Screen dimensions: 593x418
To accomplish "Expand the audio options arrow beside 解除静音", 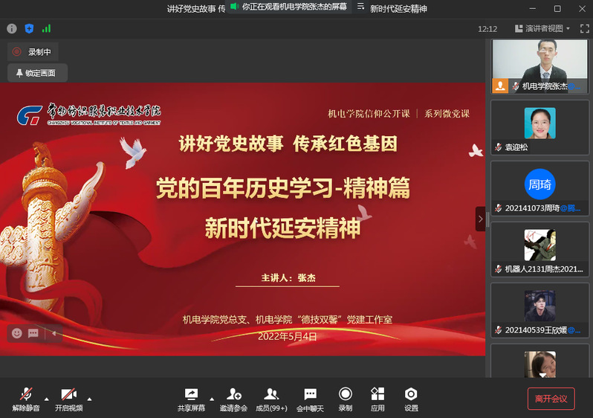I will [x=47, y=397].
